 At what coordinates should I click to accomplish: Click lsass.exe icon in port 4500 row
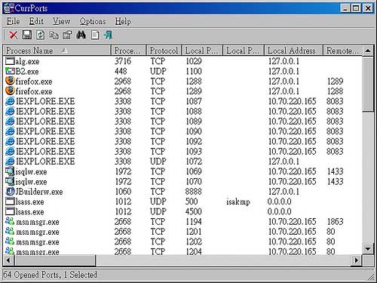10,211
